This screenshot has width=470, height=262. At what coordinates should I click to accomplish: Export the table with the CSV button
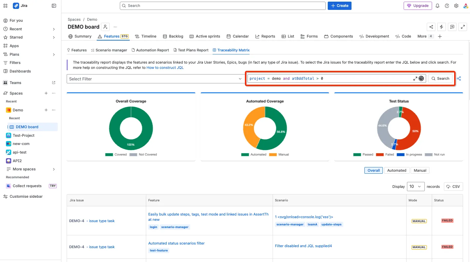click(453, 187)
